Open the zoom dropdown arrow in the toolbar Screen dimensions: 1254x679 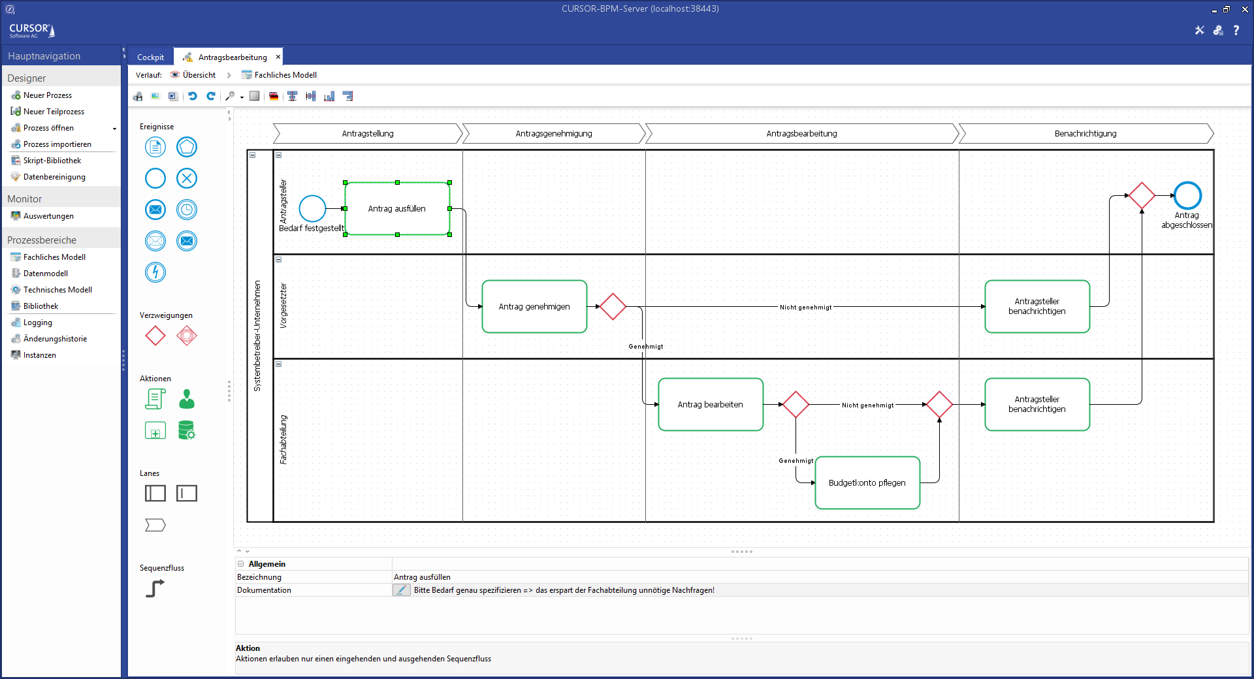click(242, 97)
